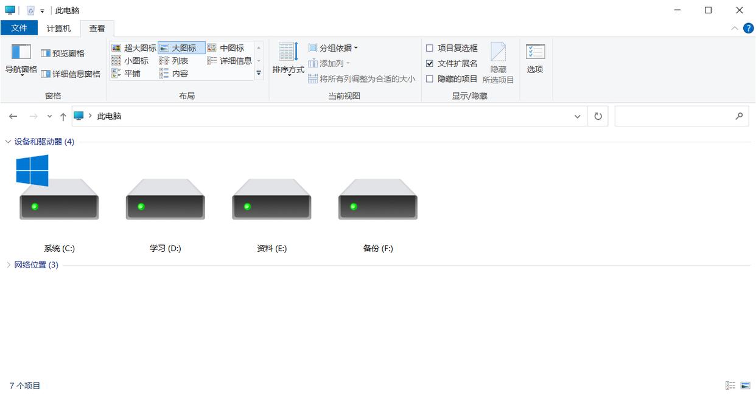The width and height of the screenshot is (756, 394).
Task: Enable the 项目复选框 checkbox
Action: 430,48
